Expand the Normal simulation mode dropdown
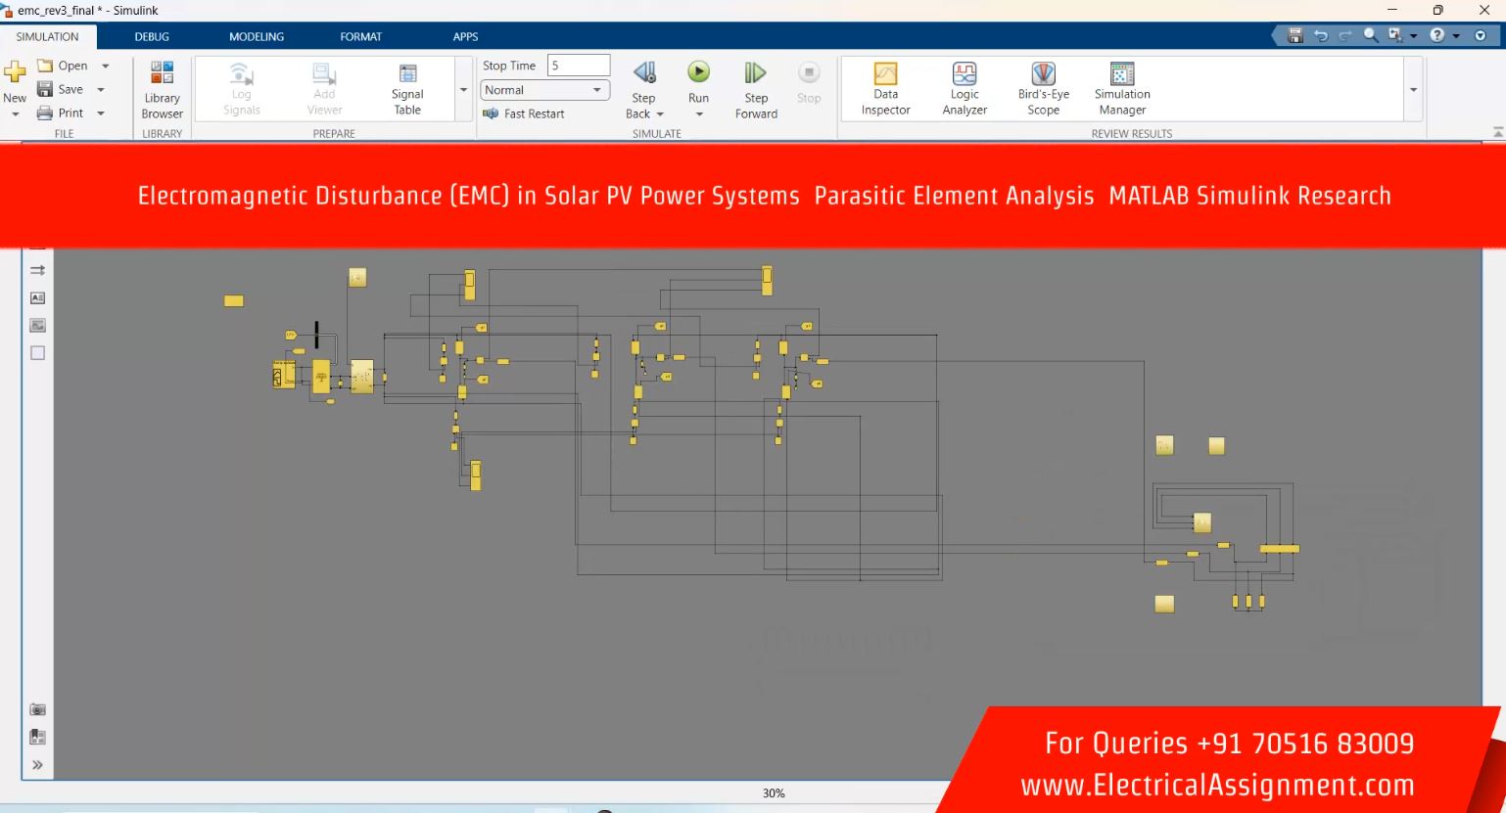 (x=596, y=90)
